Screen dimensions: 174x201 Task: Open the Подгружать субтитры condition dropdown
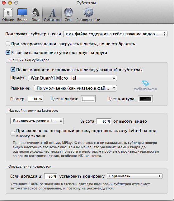click(115, 34)
